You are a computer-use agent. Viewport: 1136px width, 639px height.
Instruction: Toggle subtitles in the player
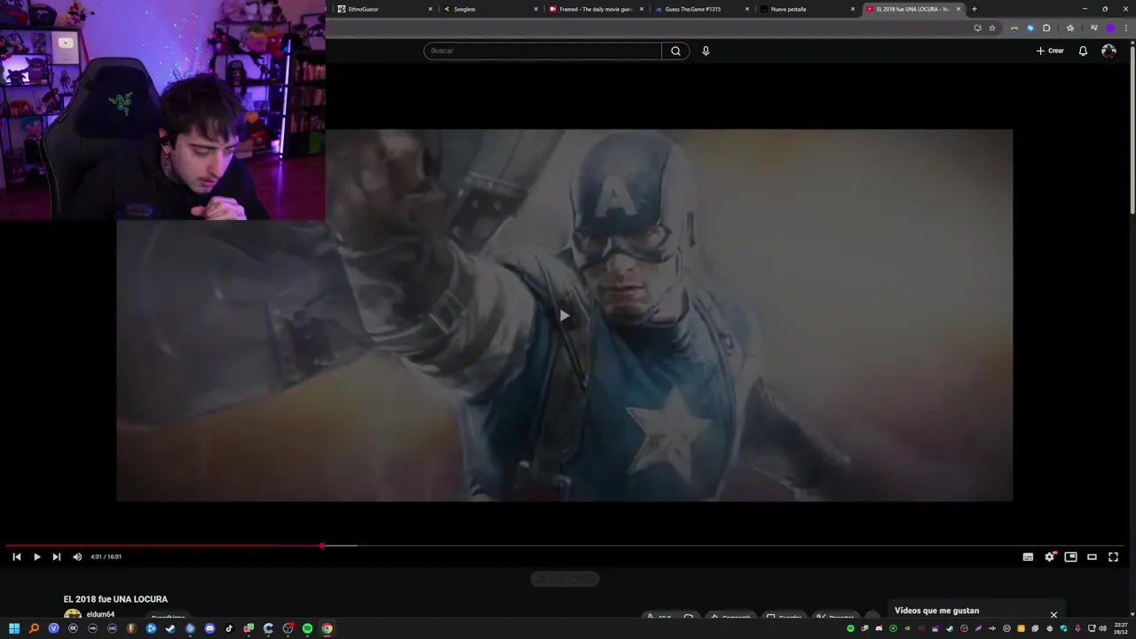1028,556
